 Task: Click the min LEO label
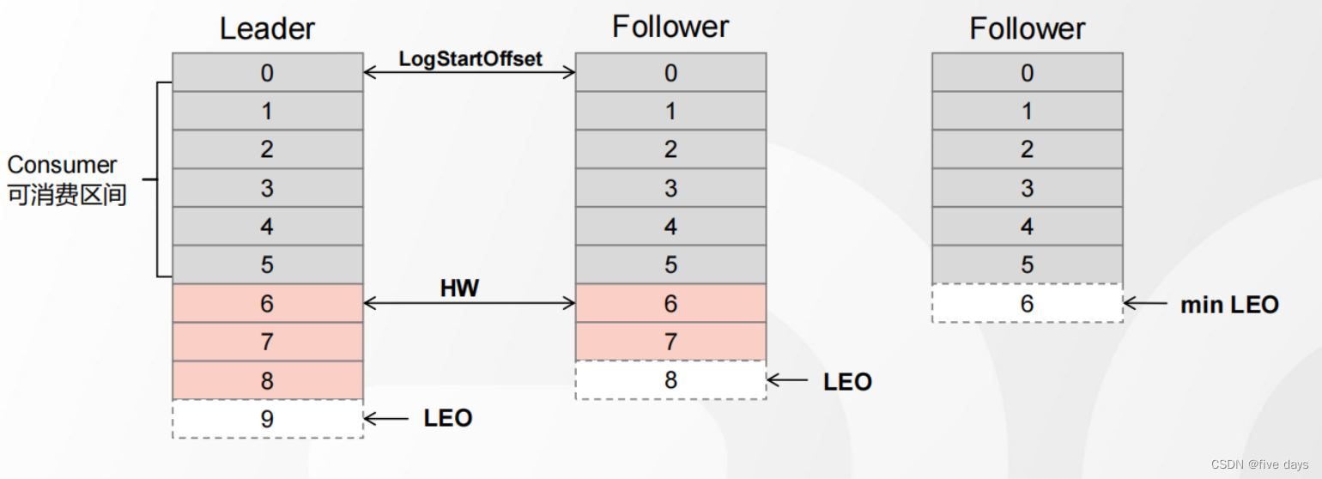(x=1229, y=304)
